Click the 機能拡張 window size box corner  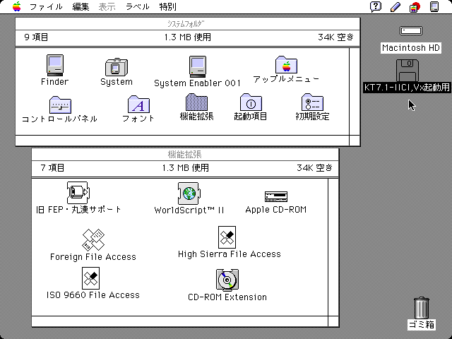(x=333, y=321)
